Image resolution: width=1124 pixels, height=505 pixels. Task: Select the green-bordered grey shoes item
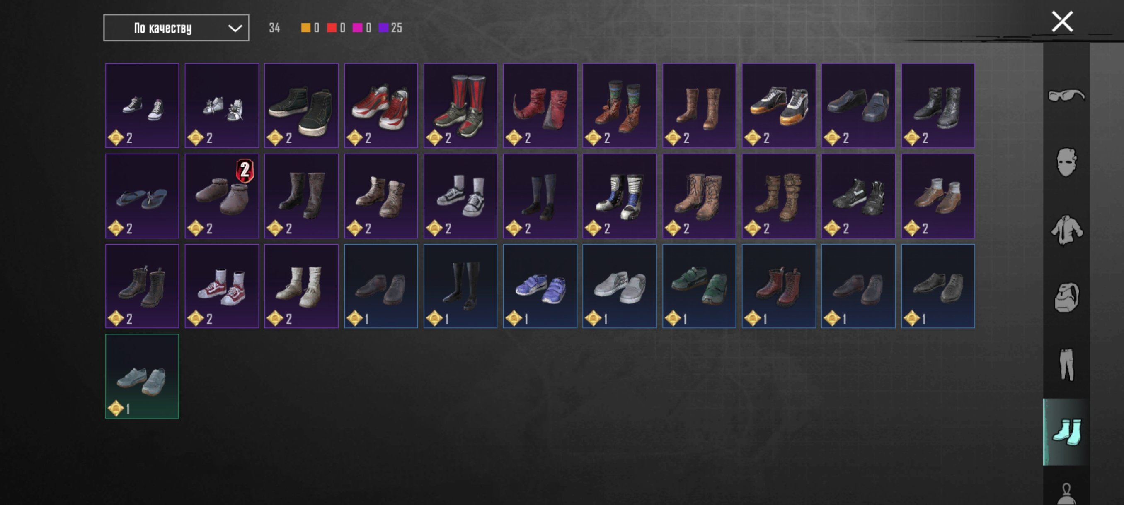click(x=142, y=376)
